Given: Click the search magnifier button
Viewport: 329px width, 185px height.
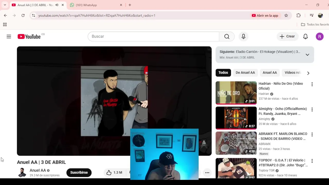Looking at the screenshot, I should pyautogui.click(x=227, y=36).
